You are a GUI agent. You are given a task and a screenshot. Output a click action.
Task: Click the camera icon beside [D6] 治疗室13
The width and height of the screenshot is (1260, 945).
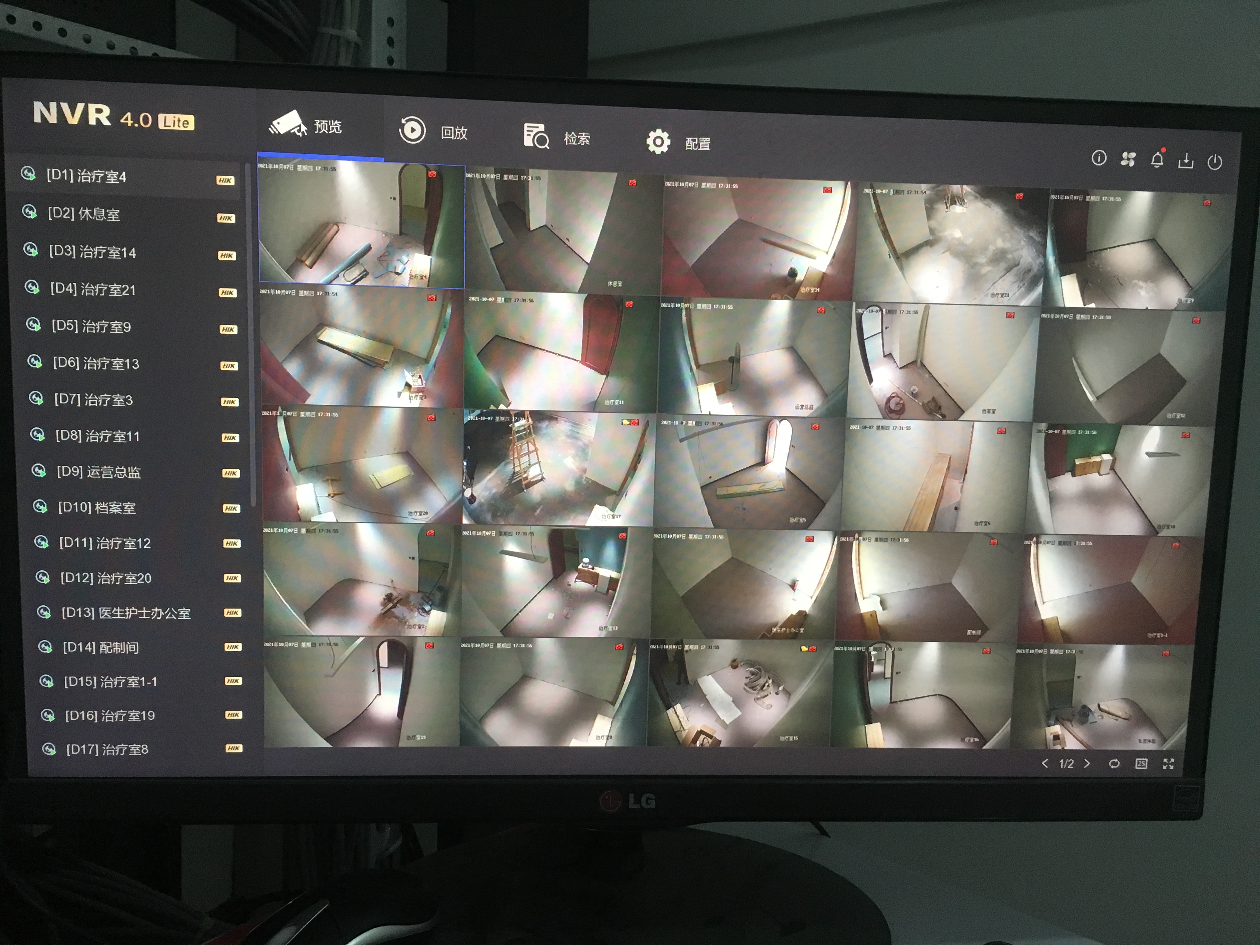35,361
